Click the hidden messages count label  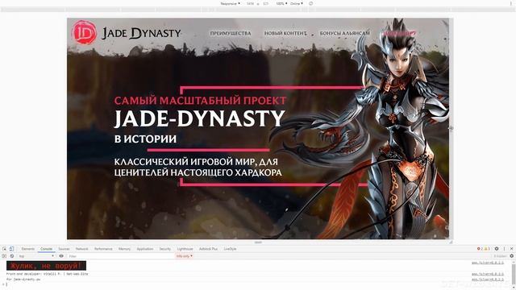500,256
